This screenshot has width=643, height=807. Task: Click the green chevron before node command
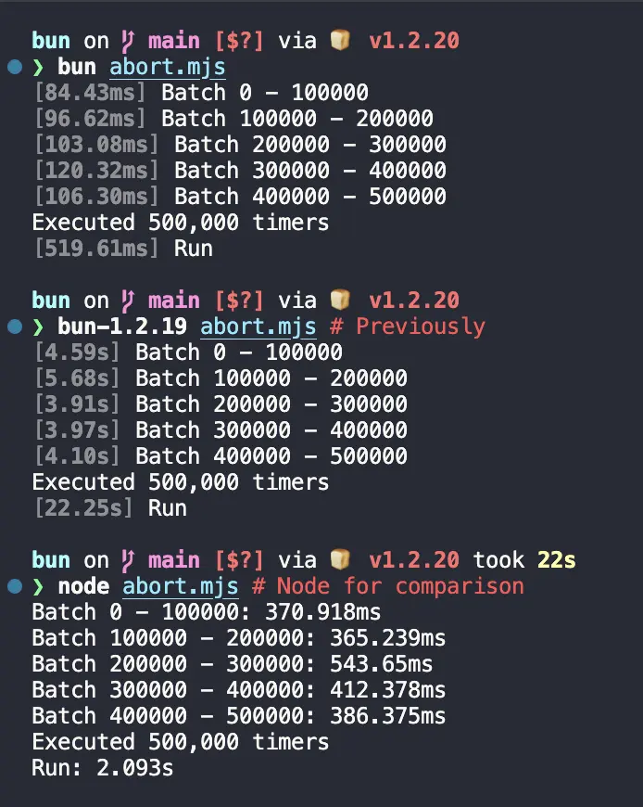(x=38, y=586)
